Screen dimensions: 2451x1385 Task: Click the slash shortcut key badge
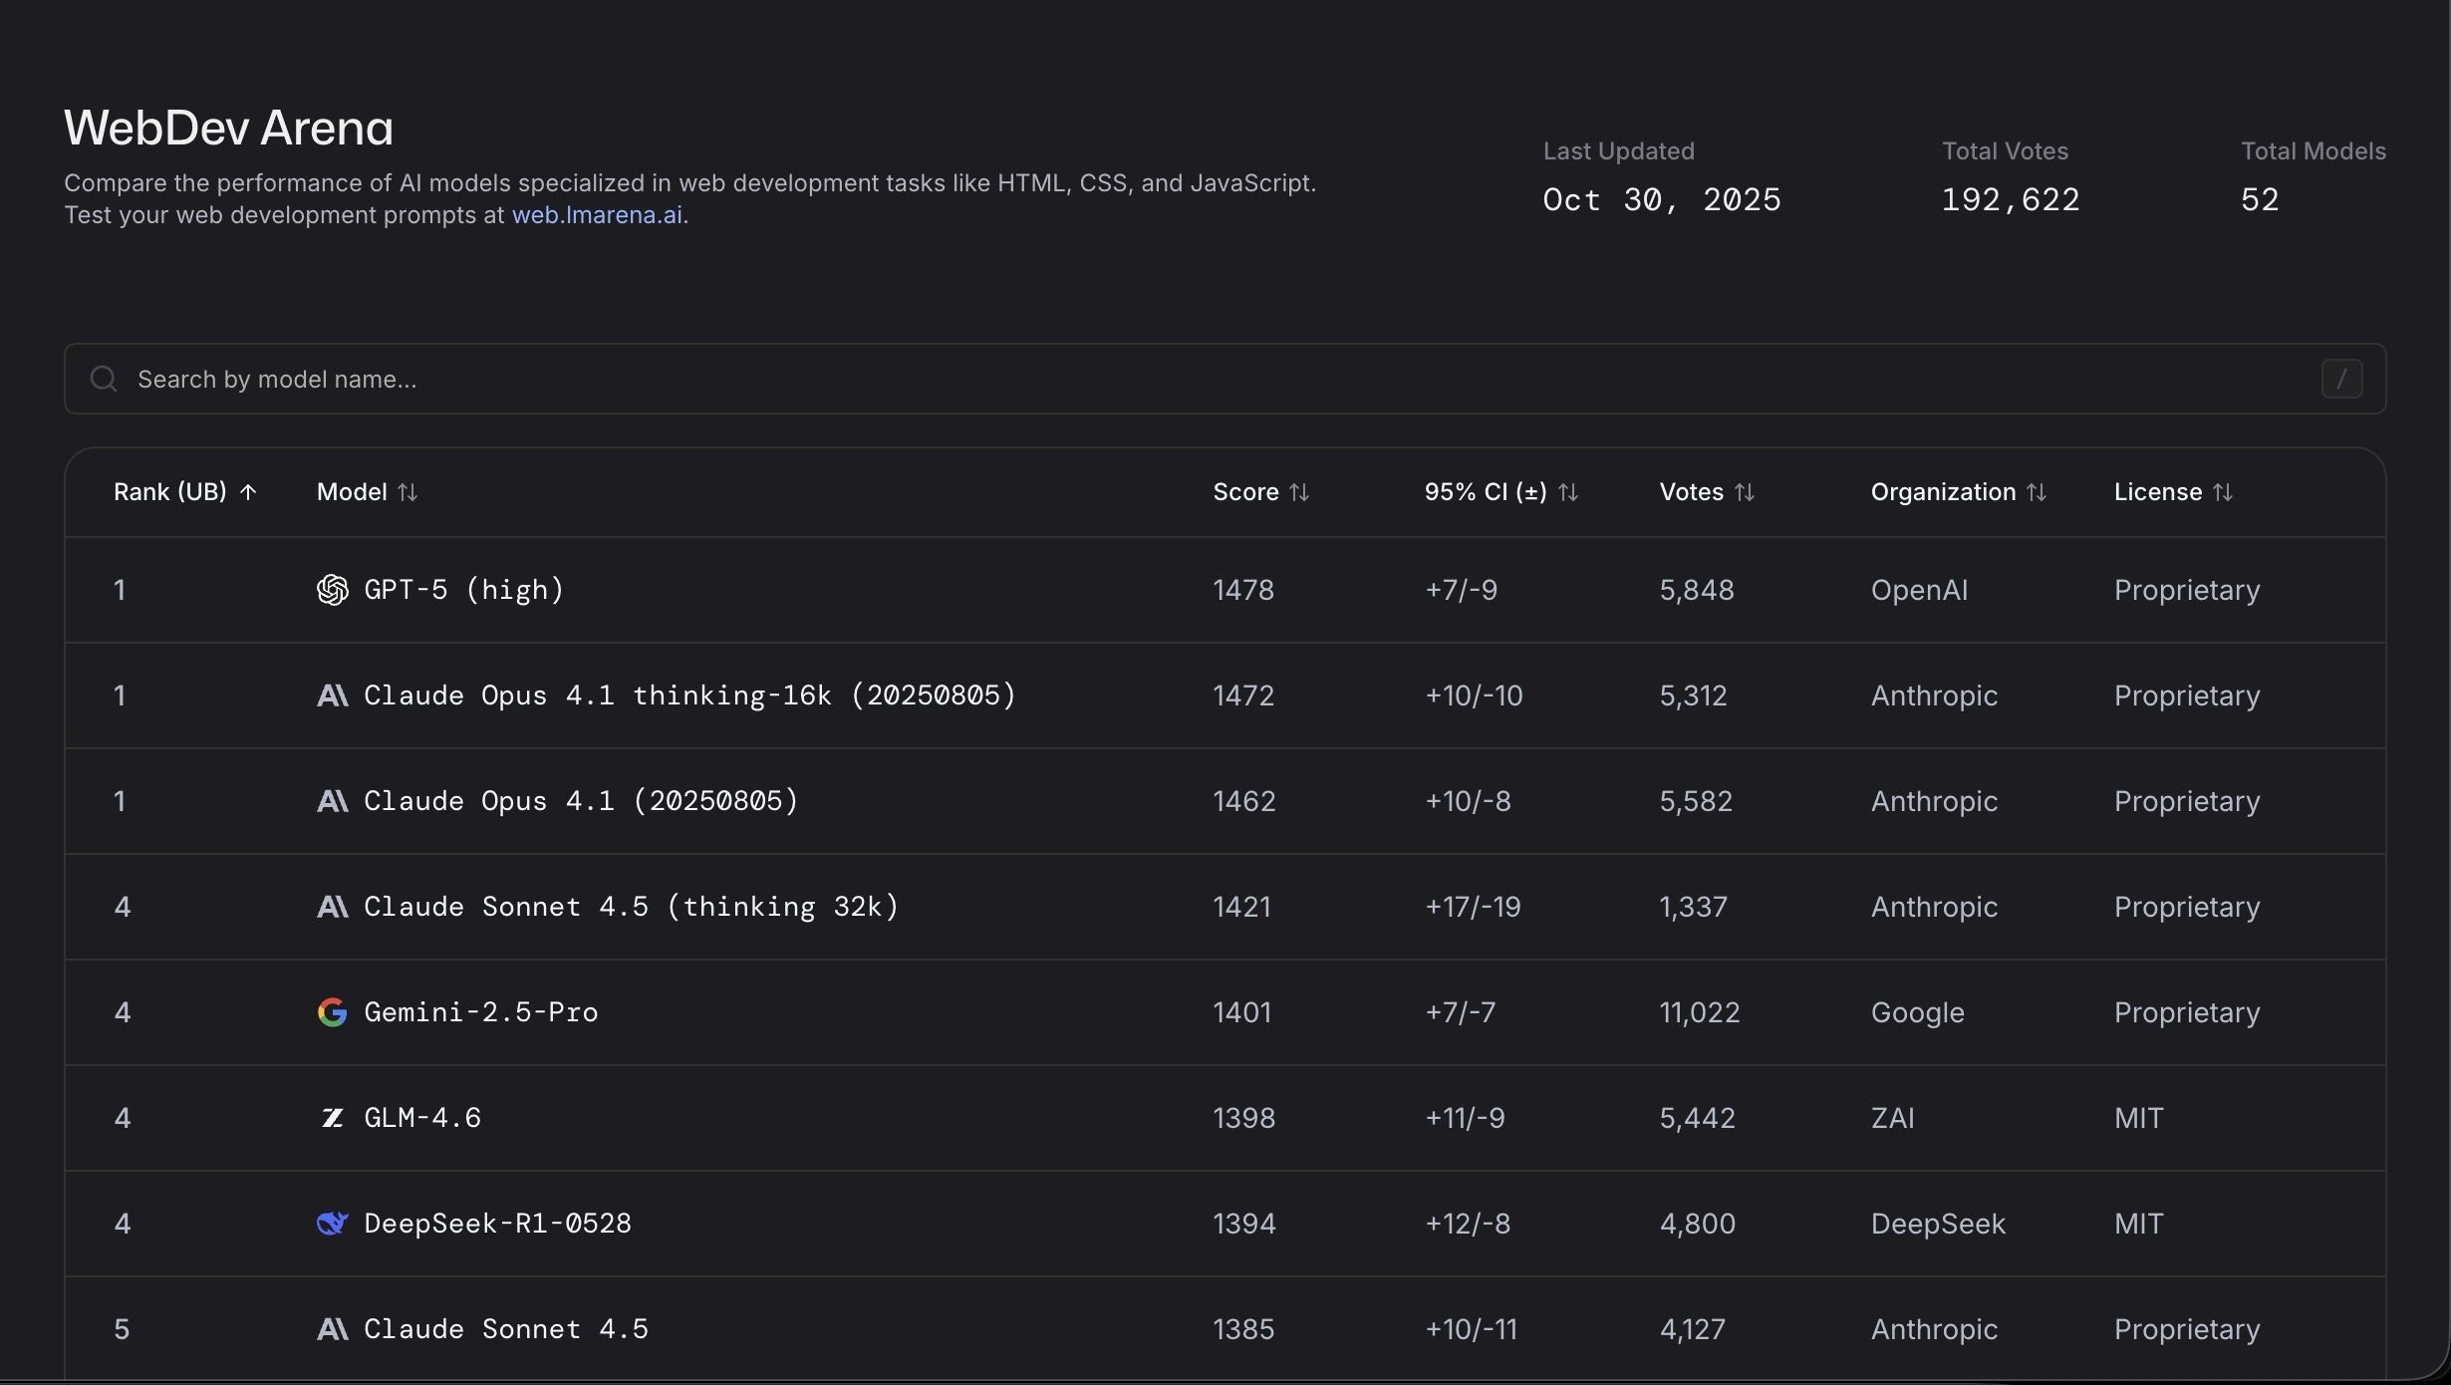click(2341, 379)
